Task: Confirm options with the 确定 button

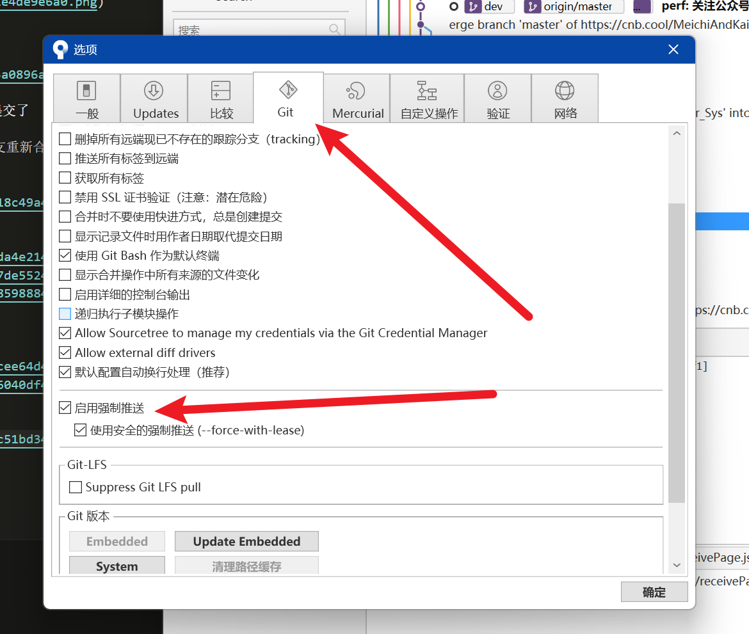Action: [654, 592]
